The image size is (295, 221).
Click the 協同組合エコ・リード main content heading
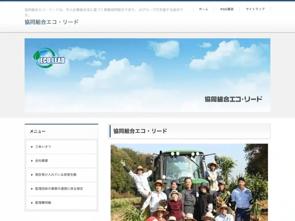[140, 131]
